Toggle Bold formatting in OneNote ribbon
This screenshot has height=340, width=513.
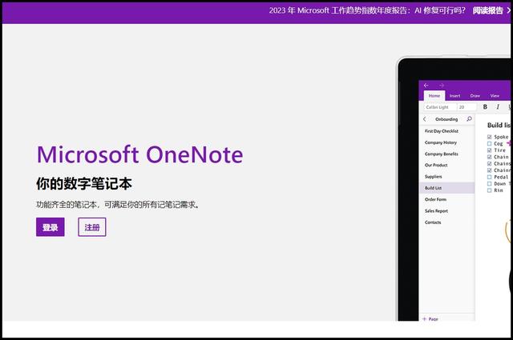(x=485, y=107)
